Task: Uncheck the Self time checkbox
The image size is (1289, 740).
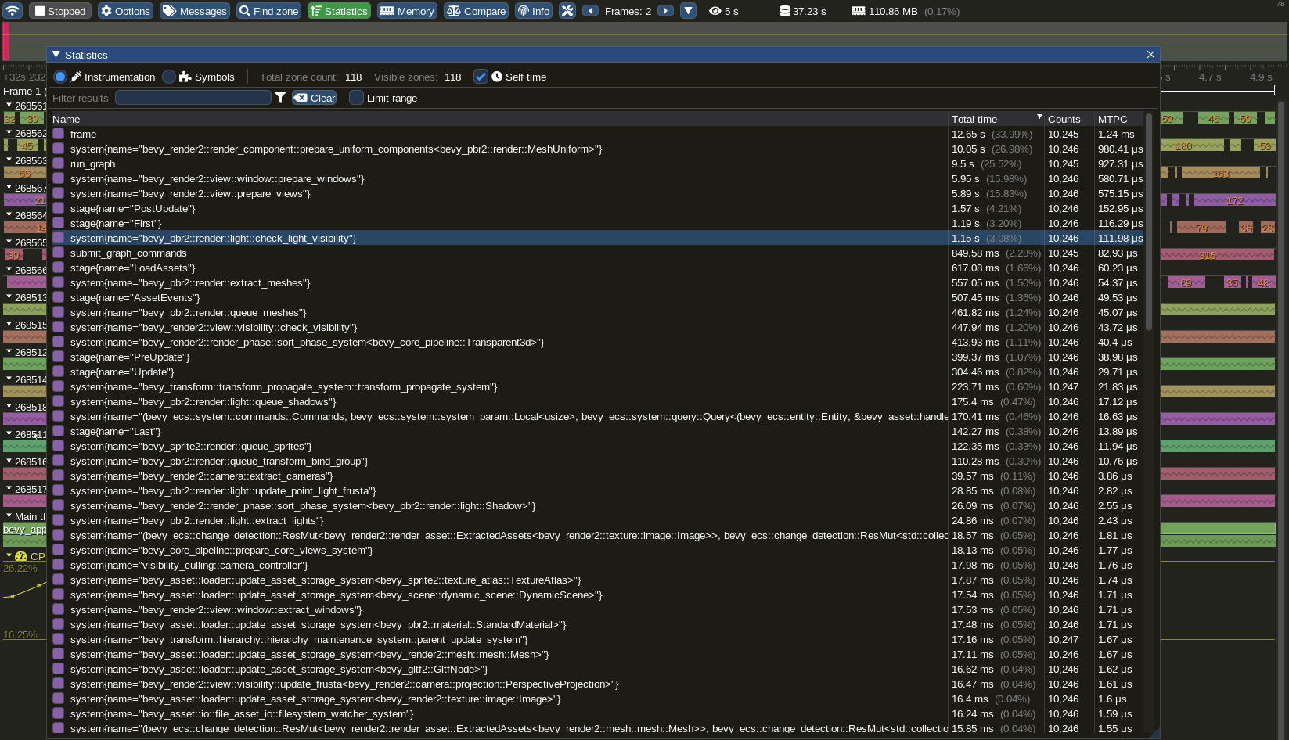Action: [481, 77]
